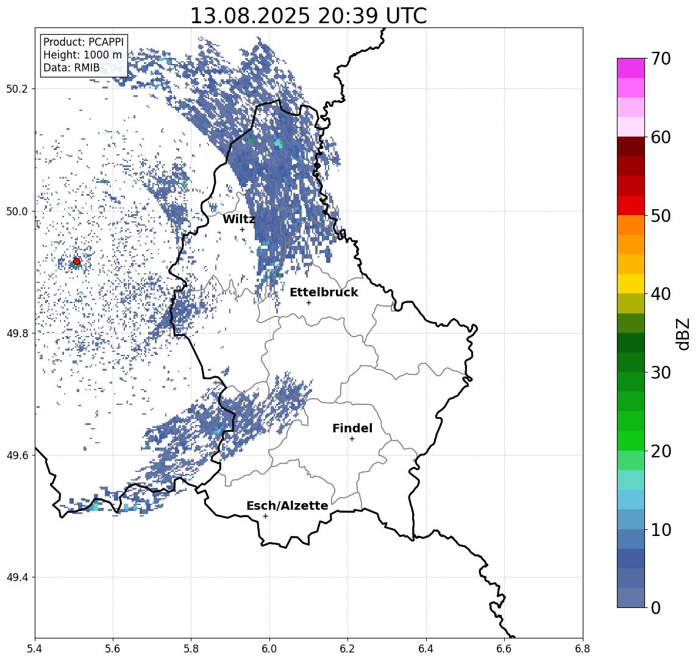Click the bright red colorbar segment above 50
This screenshot has width=698, height=661.
(x=631, y=205)
